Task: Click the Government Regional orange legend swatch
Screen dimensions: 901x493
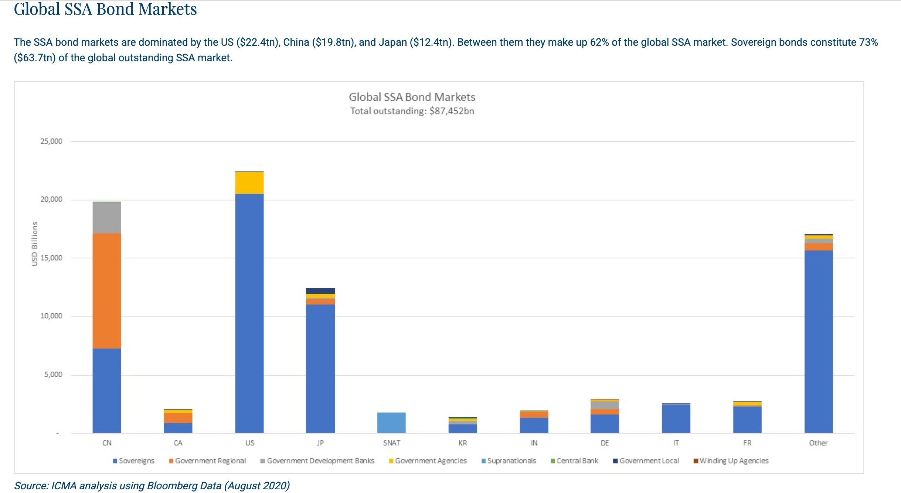Action: click(171, 461)
